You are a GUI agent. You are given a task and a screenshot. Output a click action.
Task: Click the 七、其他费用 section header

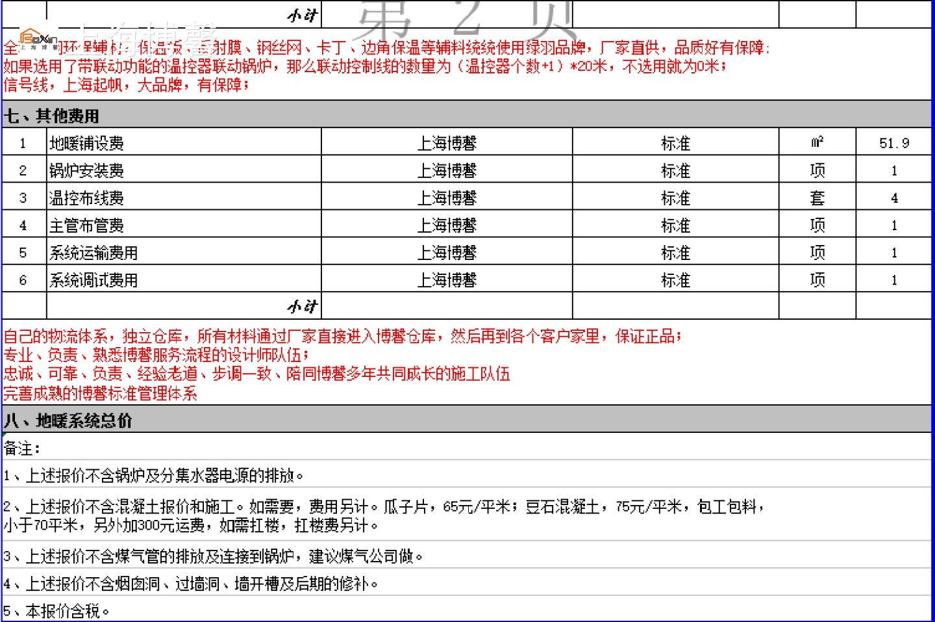click(x=52, y=116)
